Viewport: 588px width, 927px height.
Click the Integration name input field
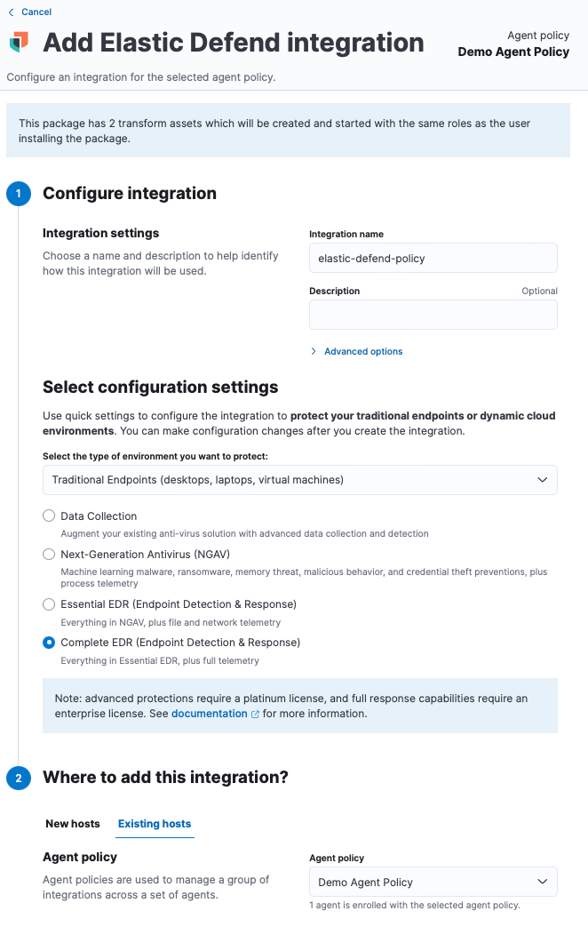[433, 259]
